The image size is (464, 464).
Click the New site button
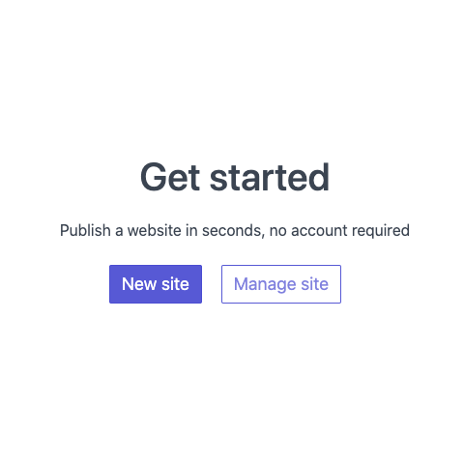click(156, 284)
